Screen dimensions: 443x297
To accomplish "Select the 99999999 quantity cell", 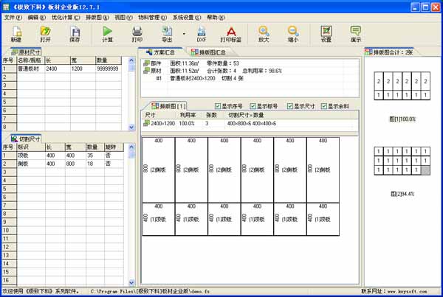I will click(109, 69).
